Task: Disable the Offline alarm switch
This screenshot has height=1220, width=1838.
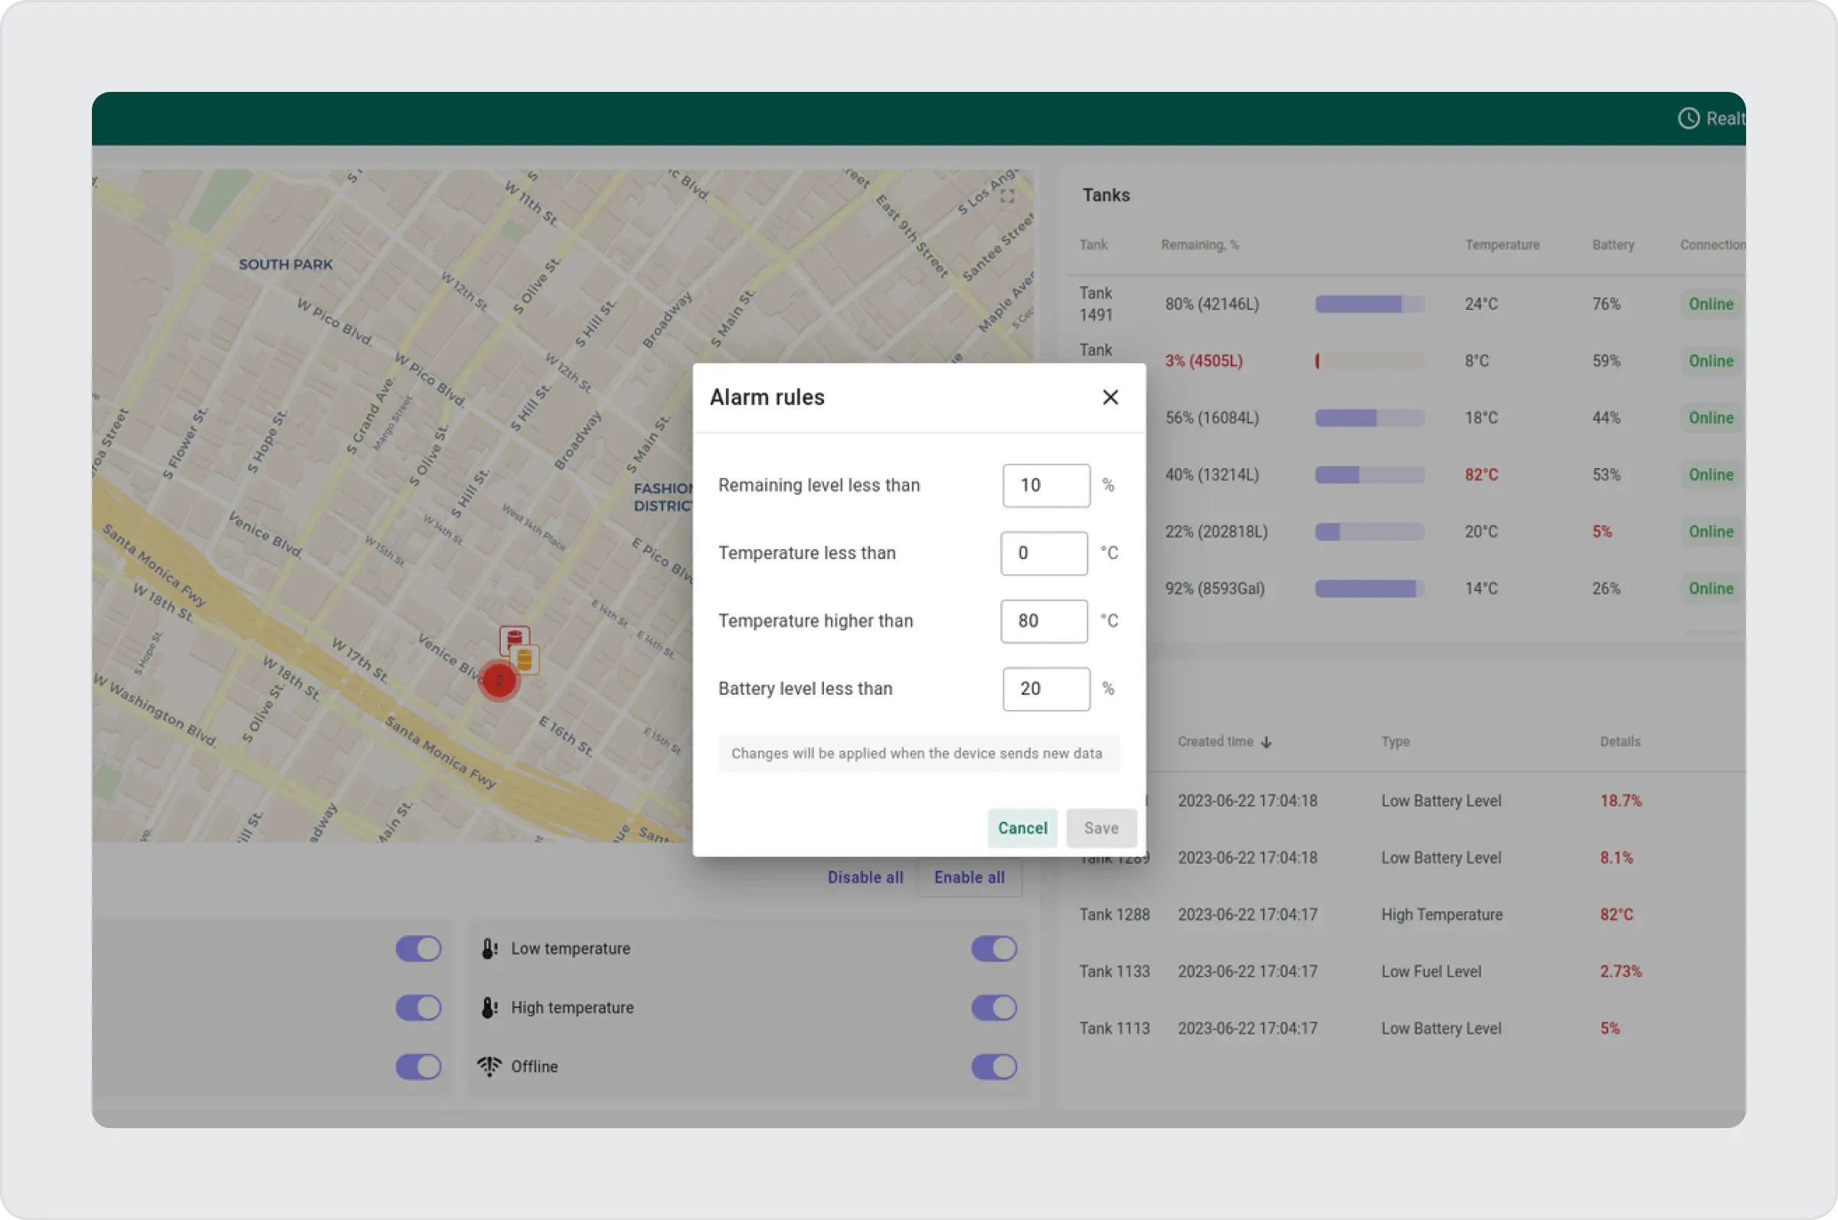Action: [993, 1066]
